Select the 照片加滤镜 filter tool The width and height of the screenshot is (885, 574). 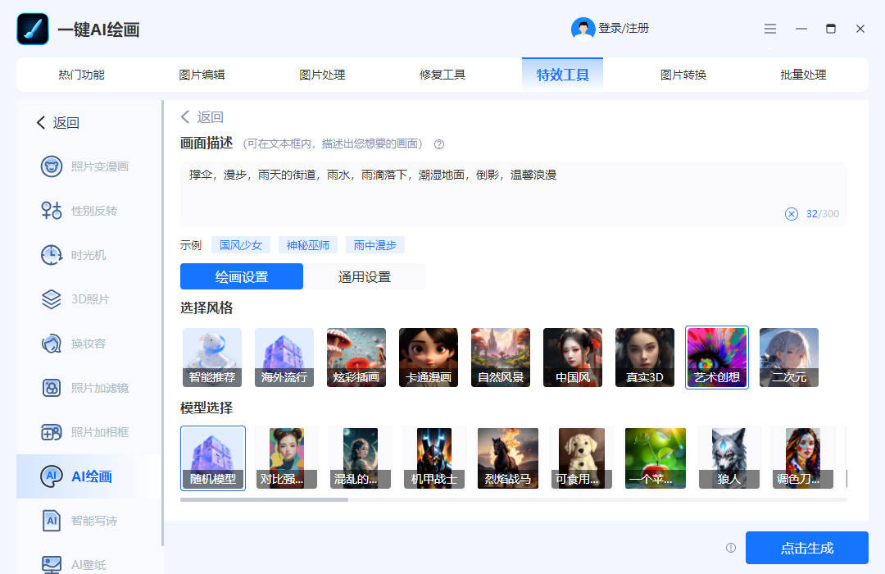click(84, 388)
